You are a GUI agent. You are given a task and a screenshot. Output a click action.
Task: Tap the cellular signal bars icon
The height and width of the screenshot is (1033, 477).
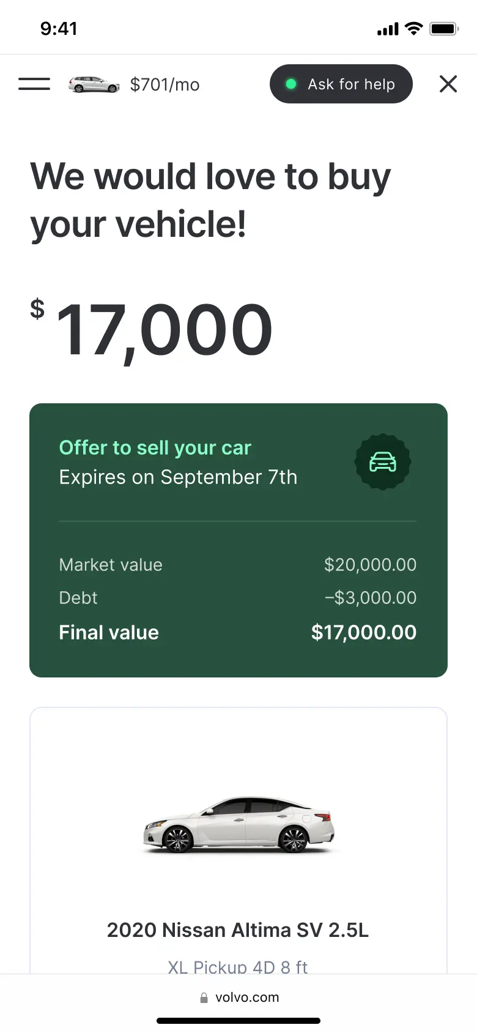pyautogui.click(x=388, y=29)
